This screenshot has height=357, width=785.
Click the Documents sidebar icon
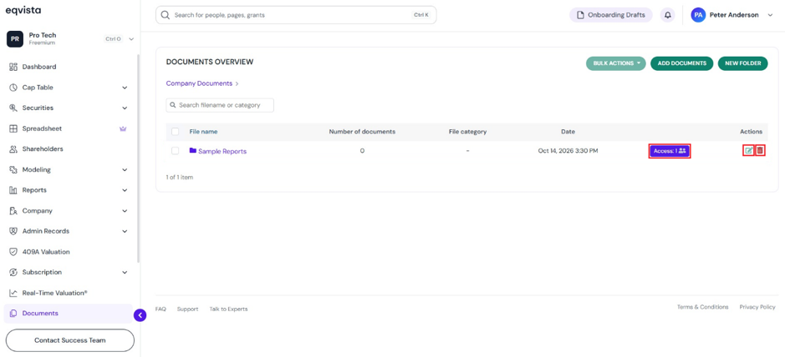coord(13,314)
